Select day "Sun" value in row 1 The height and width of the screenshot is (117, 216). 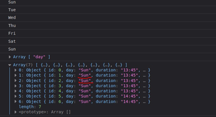(85, 75)
